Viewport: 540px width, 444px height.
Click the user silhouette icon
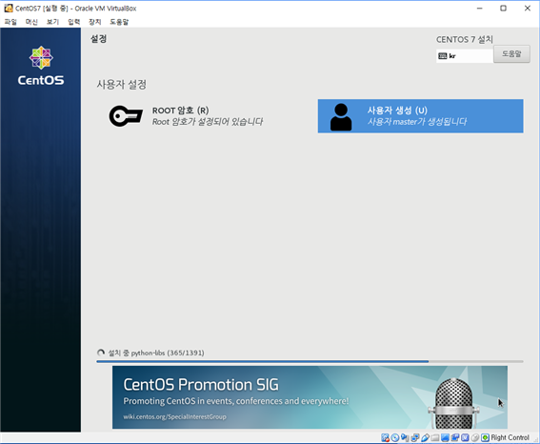341,117
